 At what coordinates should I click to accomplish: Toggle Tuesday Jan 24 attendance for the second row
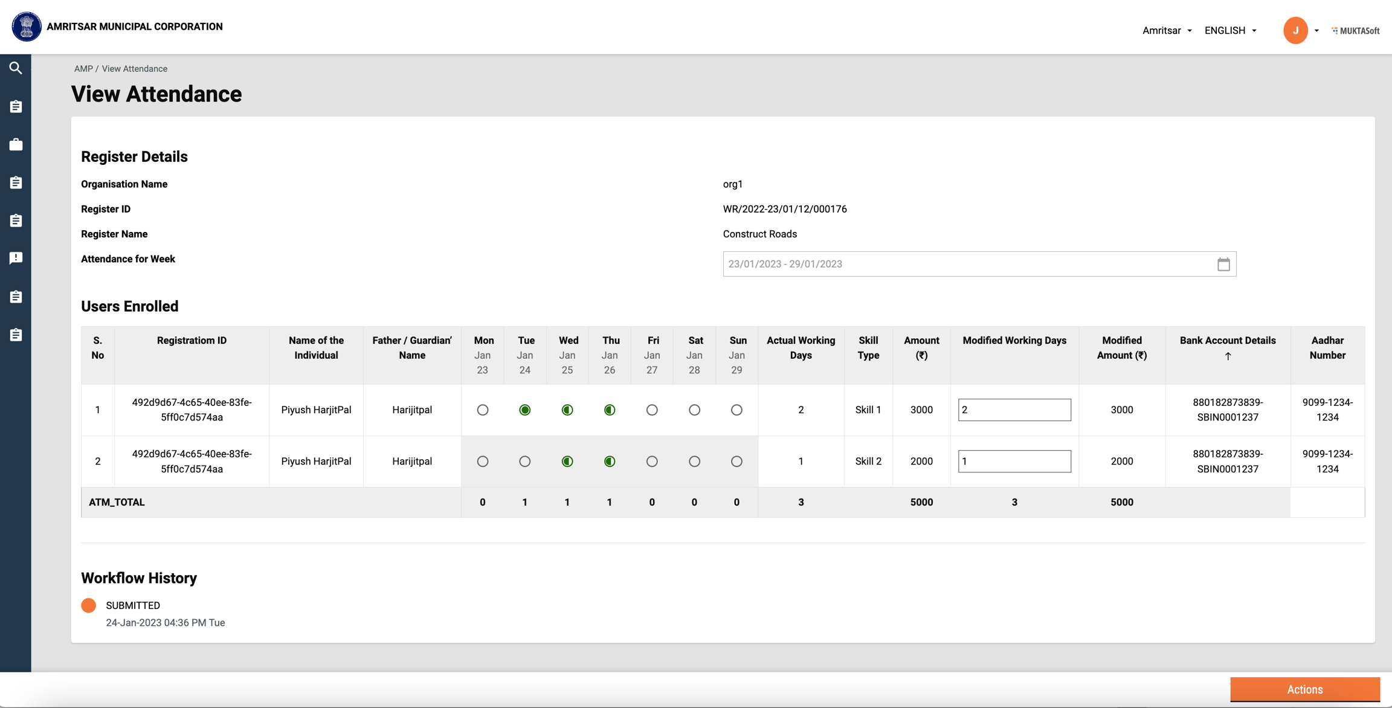[524, 462]
